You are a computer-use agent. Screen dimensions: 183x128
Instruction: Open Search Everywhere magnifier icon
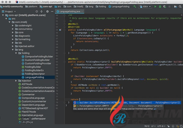pos(180,6)
